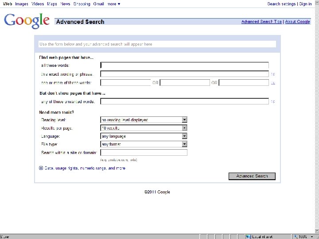The width and height of the screenshot is (319, 239).
Task: Go to Gmail in the top navigation
Action: pyautogui.click(x=98, y=4)
